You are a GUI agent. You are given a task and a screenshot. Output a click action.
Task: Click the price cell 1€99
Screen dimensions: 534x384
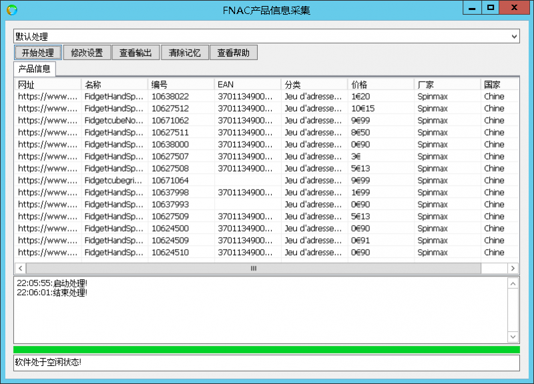(x=380, y=192)
